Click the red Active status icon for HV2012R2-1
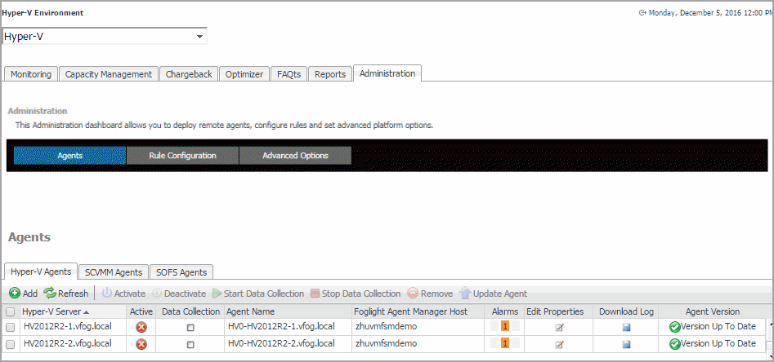Image resolution: width=774 pixels, height=362 pixels. point(141,327)
